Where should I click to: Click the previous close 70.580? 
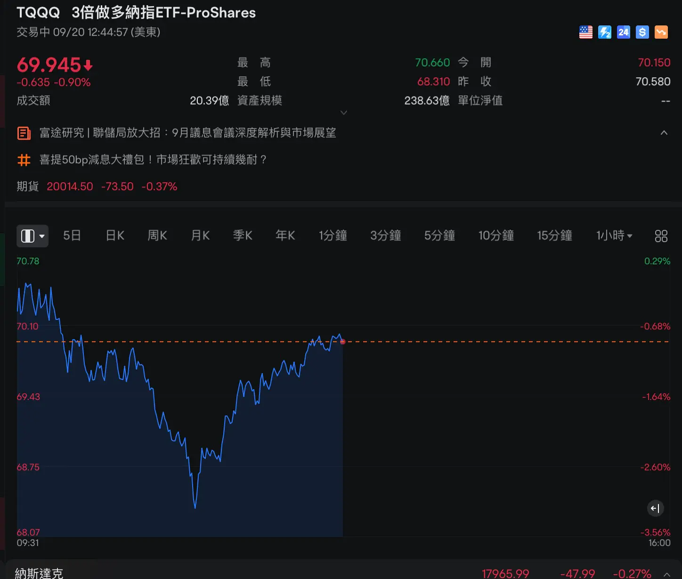click(x=653, y=82)
